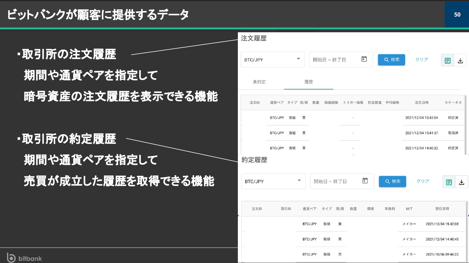
Task: Select list view icon in 約定履歴 panel
Action: [x=449, y=182]
